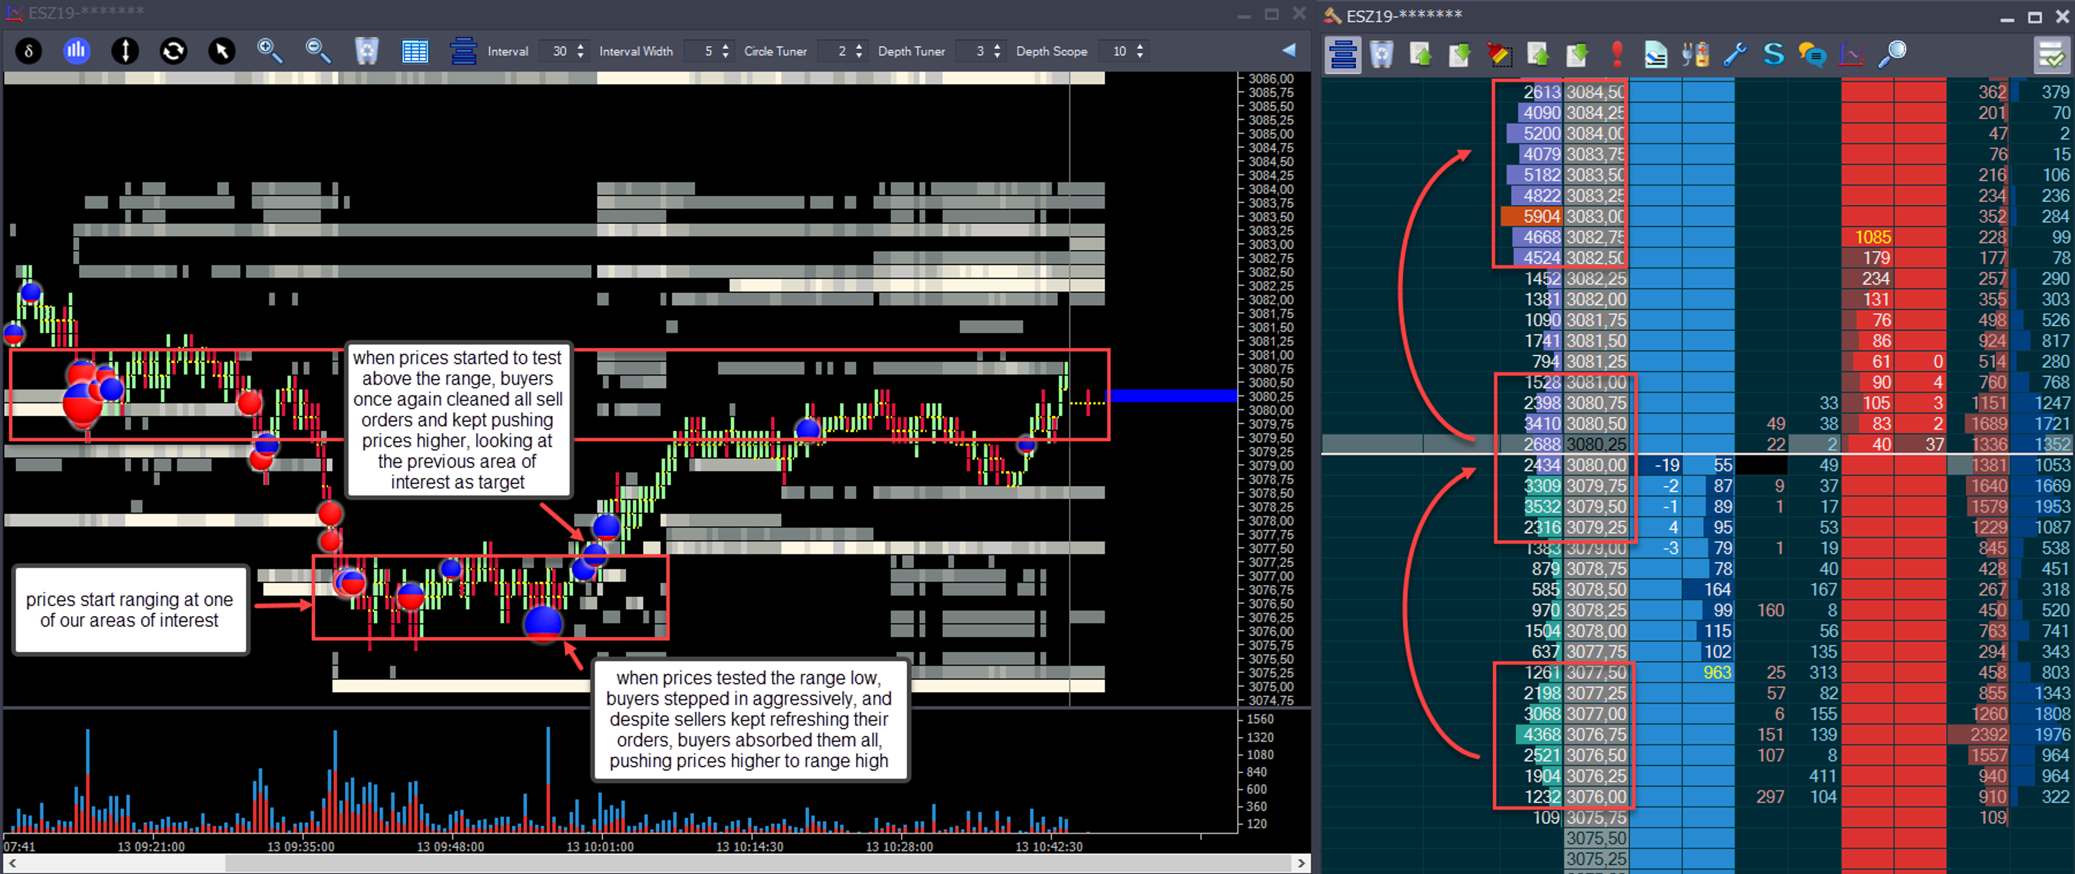Decrease the Depth Tuner value
The image size is (2075, 874).
coord(997,56)
